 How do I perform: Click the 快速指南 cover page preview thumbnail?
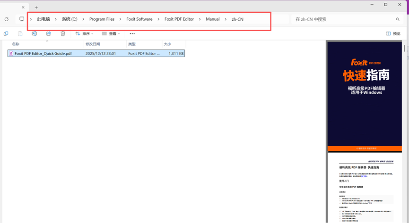click(365, 96)
